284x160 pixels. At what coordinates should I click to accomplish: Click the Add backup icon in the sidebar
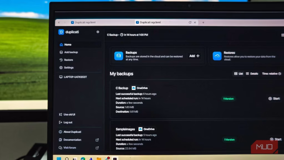(61, 52)
